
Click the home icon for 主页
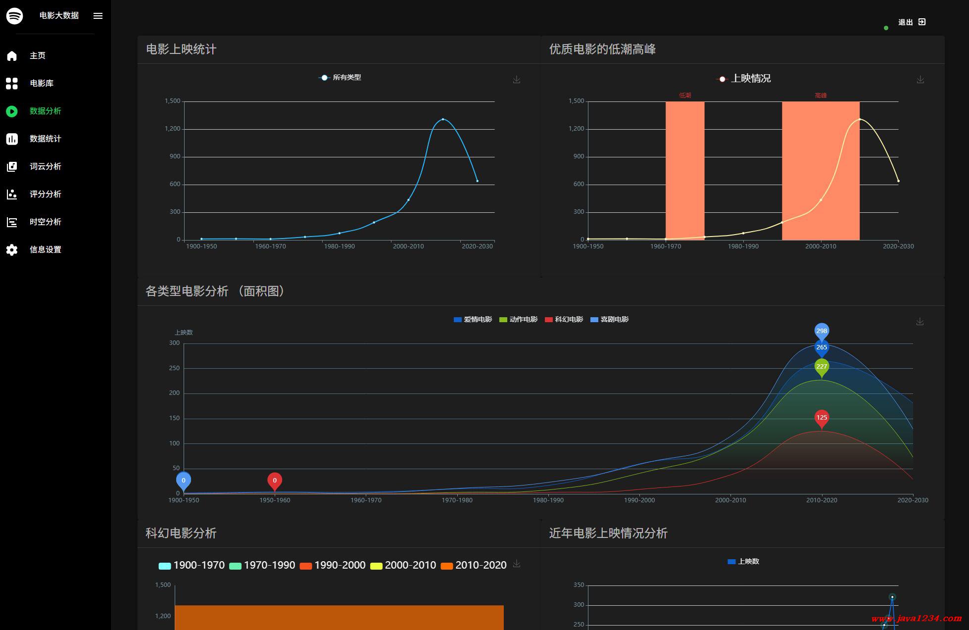pyautogui.click(x=12, y=55)
